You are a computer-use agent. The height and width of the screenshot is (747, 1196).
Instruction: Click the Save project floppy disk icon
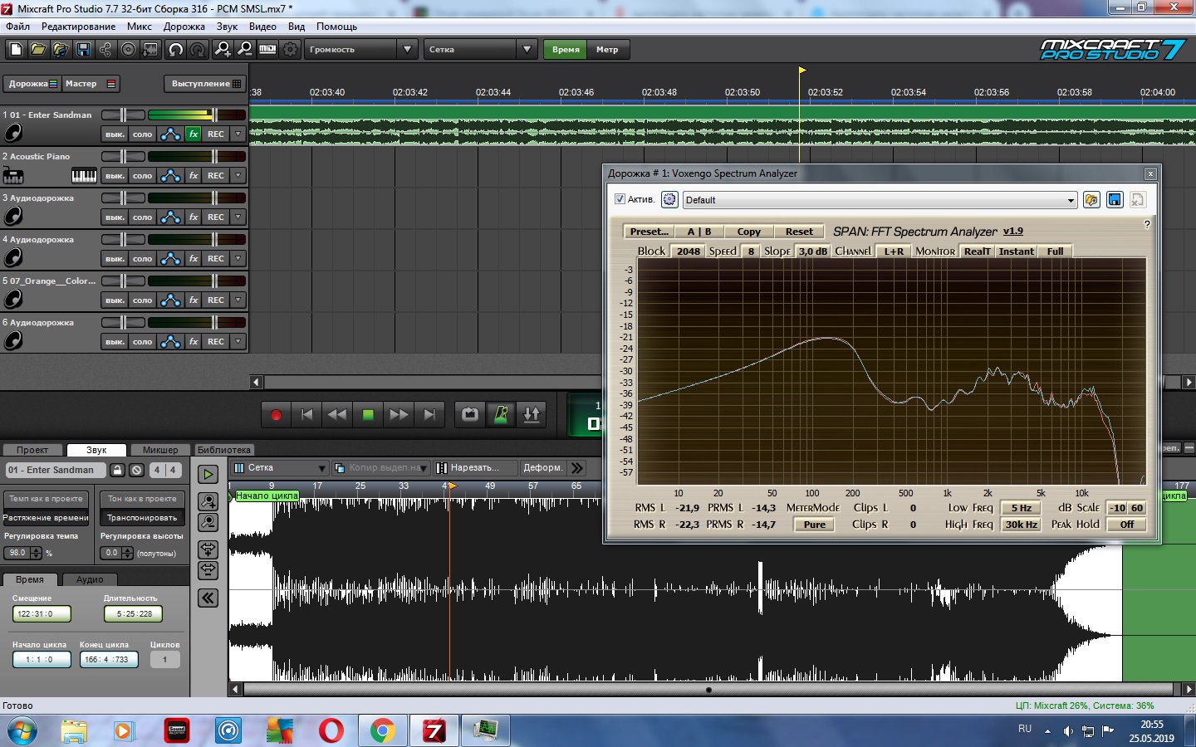pyautogui.click(x=83, y=50)
